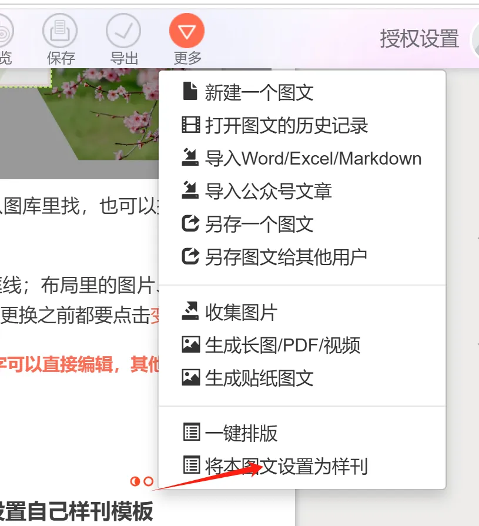
Task: Click the cherry blossom image
Action: click(101, 114)
